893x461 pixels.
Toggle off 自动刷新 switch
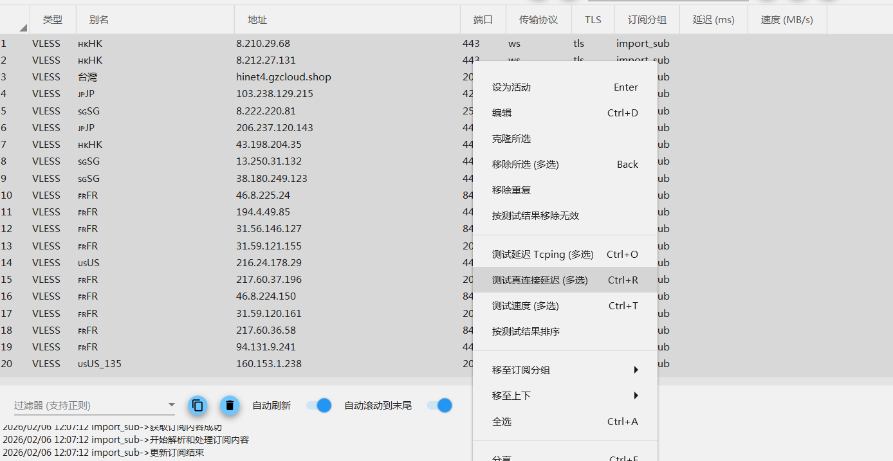coord(318,405)
